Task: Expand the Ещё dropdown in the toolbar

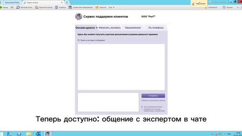Action: point(112,8)
